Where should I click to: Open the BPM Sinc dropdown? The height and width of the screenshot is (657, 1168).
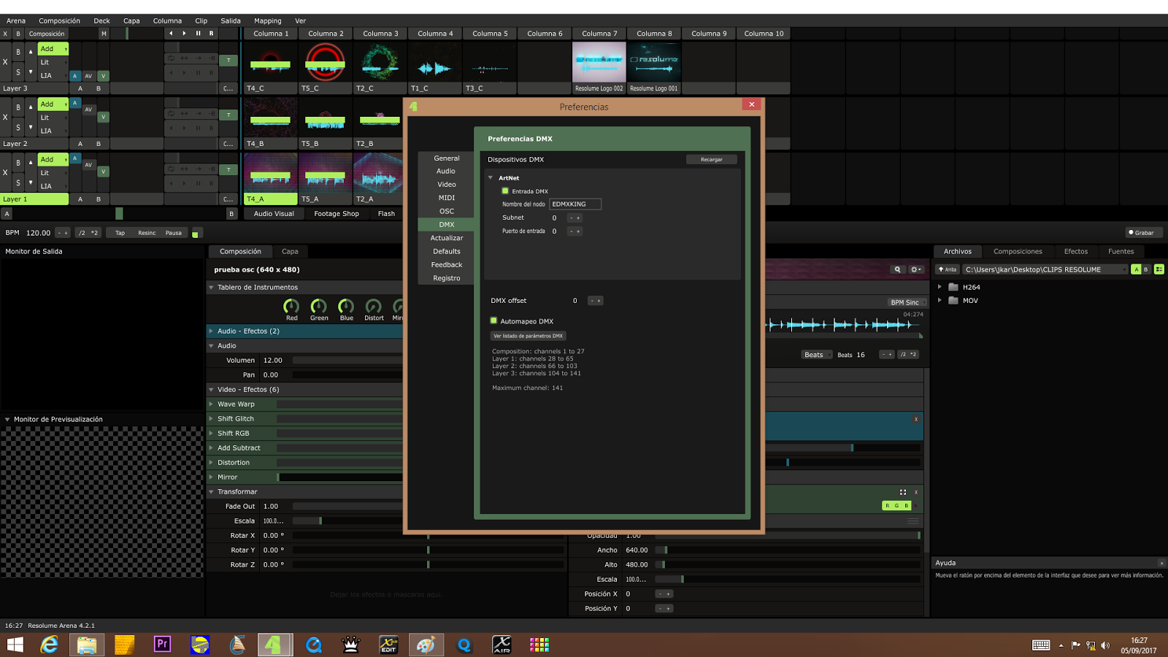[x=907, y=302]
